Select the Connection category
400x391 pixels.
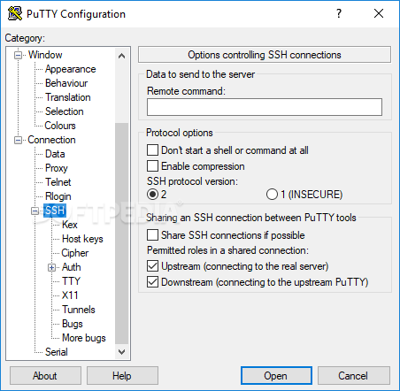point(51,140)
